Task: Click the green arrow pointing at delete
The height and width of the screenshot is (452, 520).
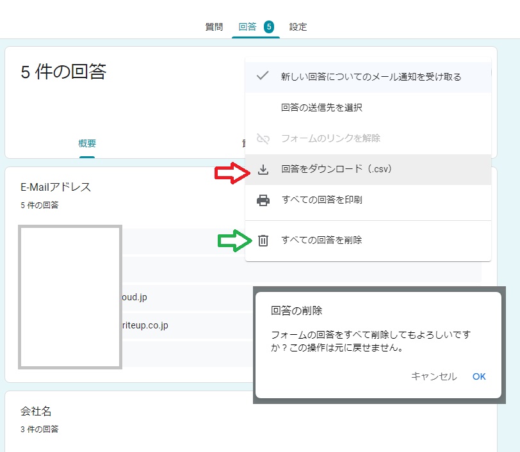Action: click(x=234, y=241)
